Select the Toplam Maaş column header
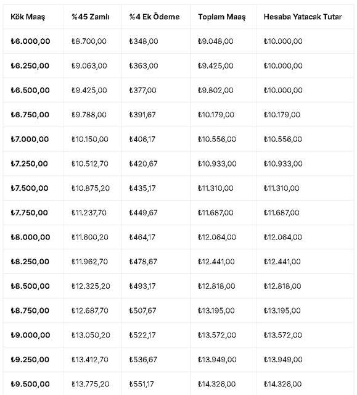 [x=221, y=17]
